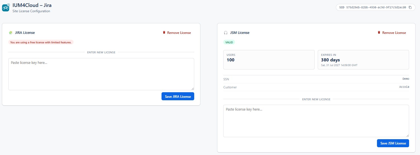Click 'ENTER NEW LICENSE' label in JSM card
This screenshot has height=155, width=420.
pos(316,99)
